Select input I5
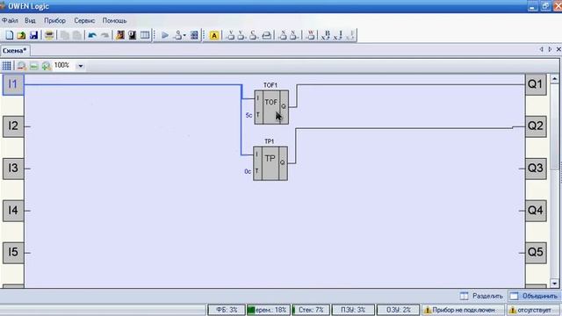 tap(13, 253)
